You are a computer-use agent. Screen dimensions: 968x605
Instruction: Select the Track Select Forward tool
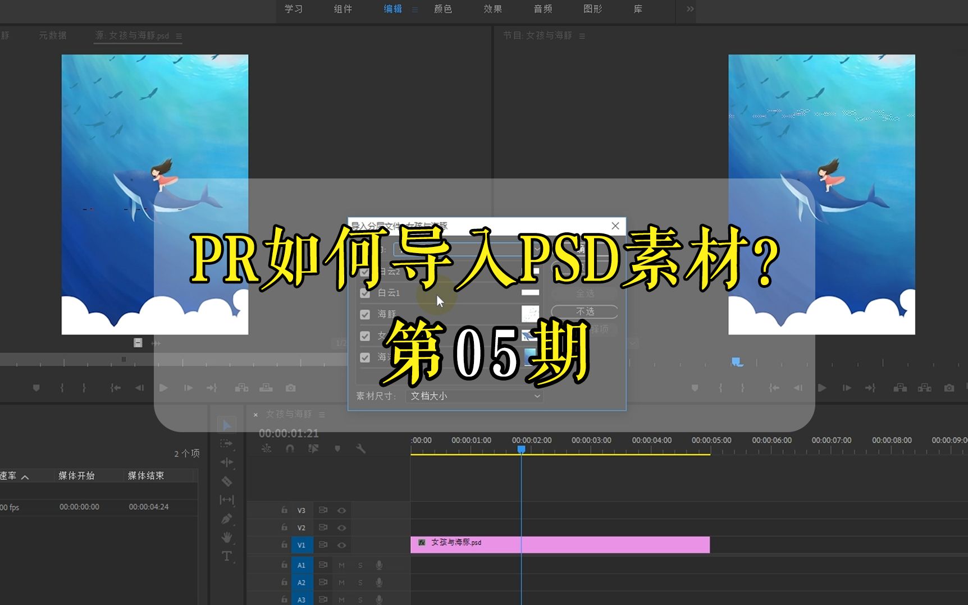pos(226,443)
